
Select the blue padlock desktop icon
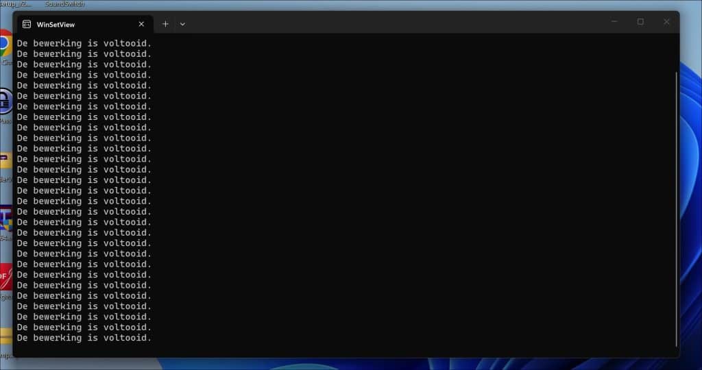click(x=5, y=101)
